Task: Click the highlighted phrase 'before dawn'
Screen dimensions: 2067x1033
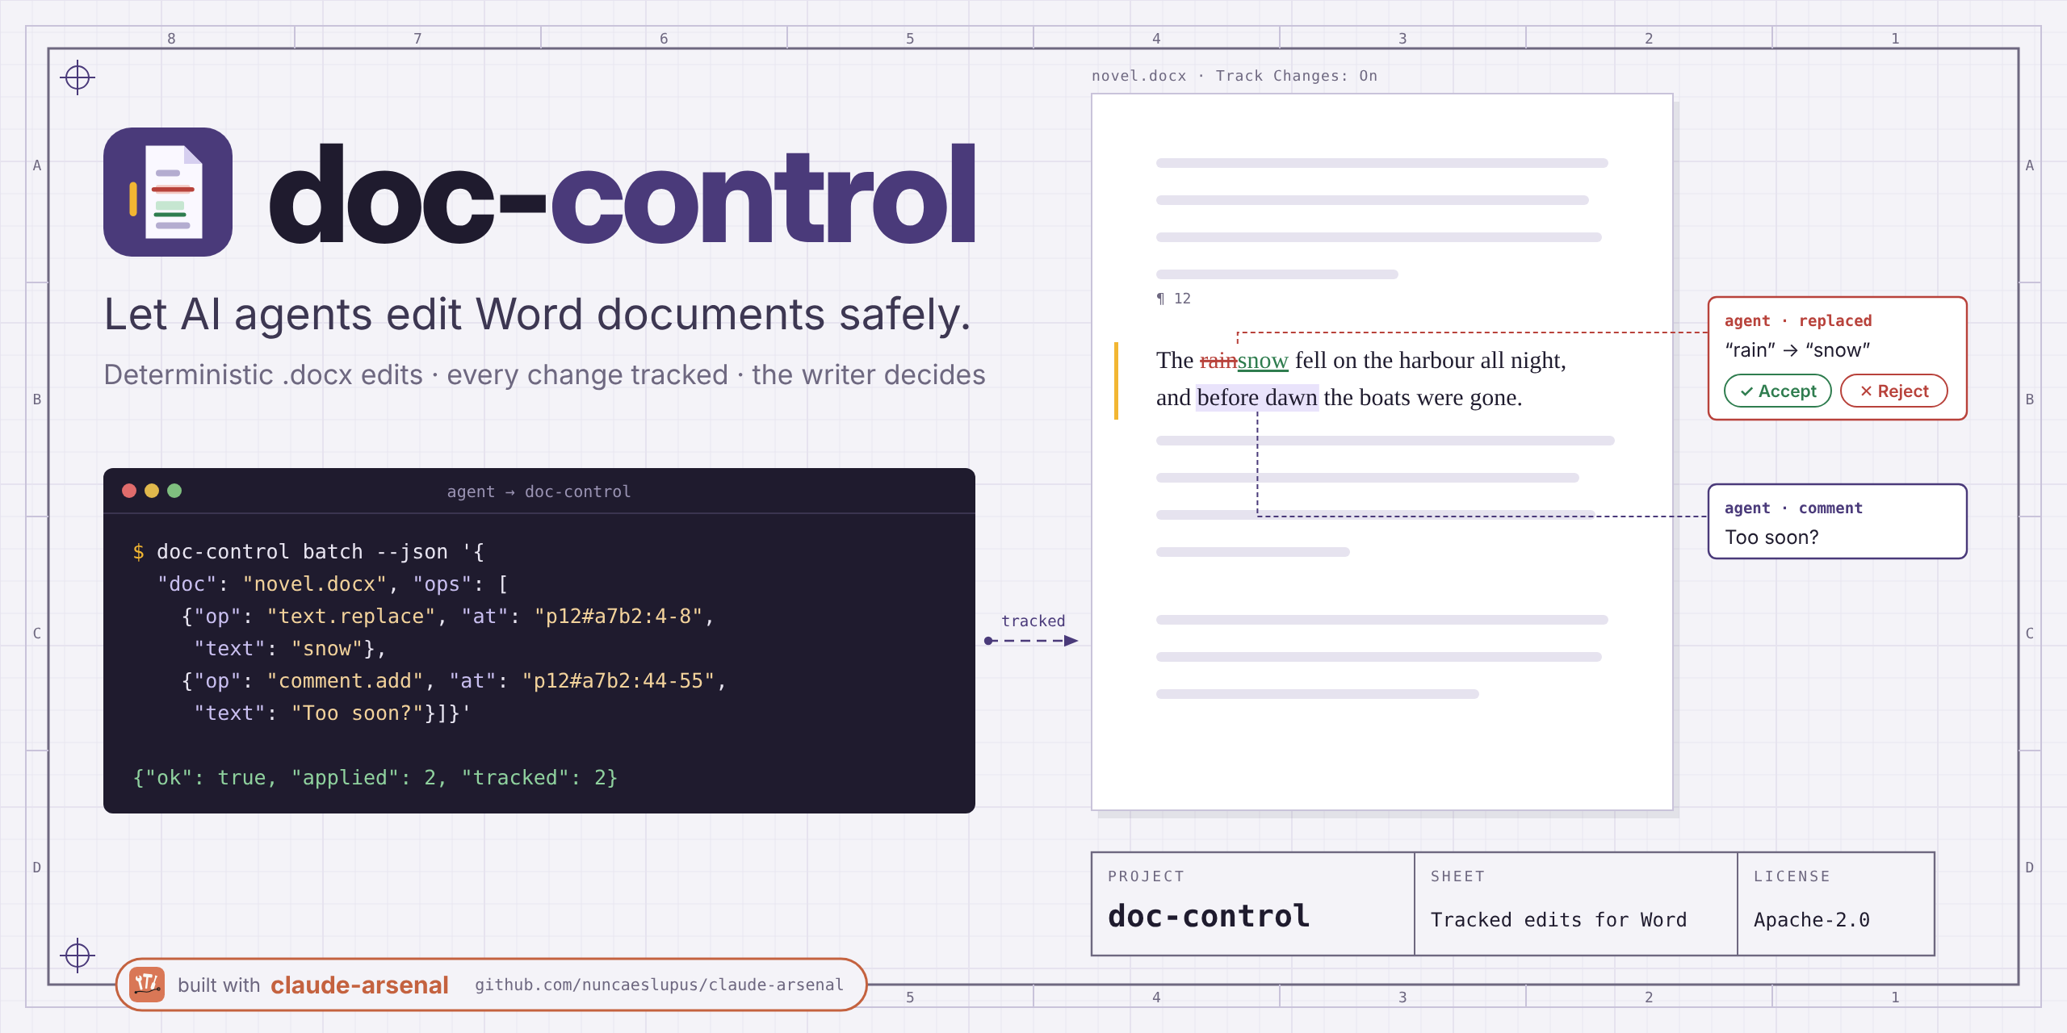Action: (1257, 397)
